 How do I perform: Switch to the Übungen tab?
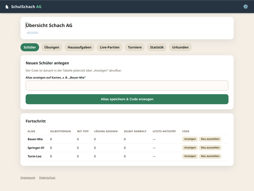pos(52,47)
